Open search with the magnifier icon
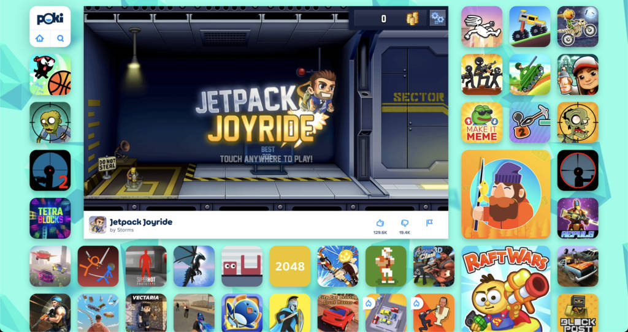628x332 pixels. 61,39
